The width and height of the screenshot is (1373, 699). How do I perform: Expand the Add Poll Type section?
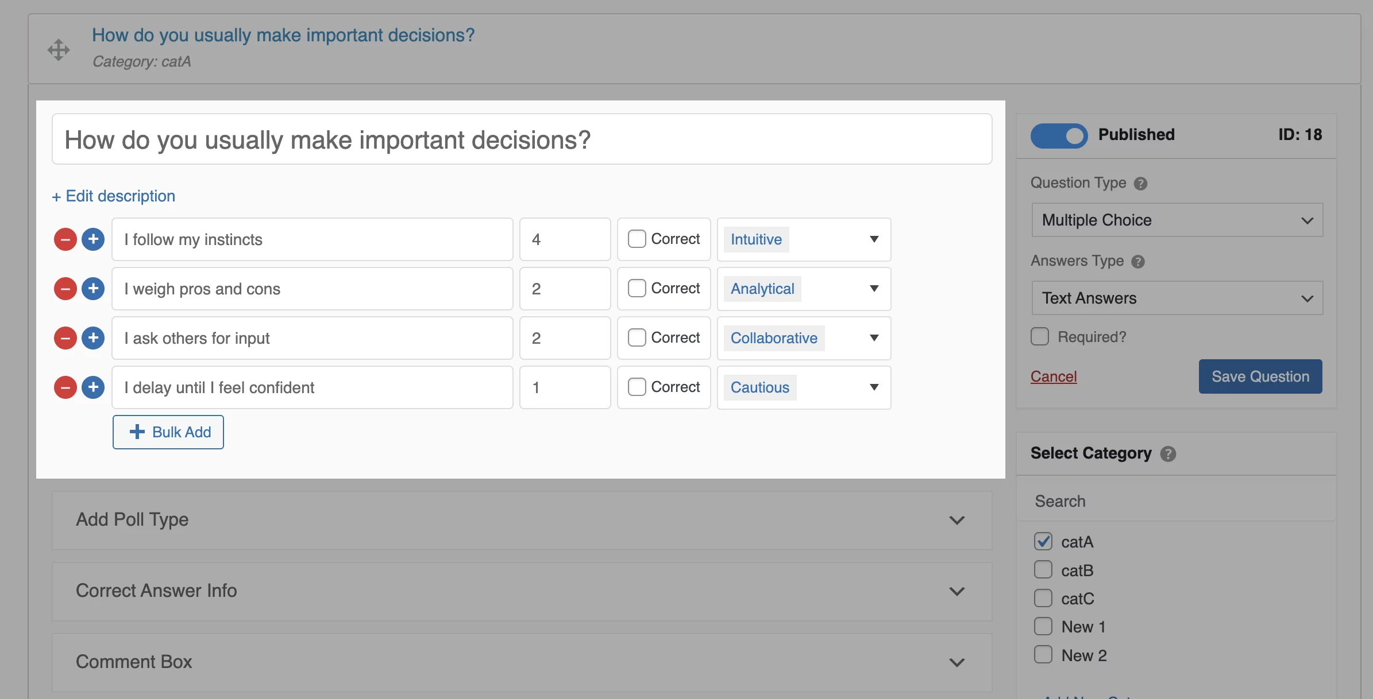click(522, 520)
